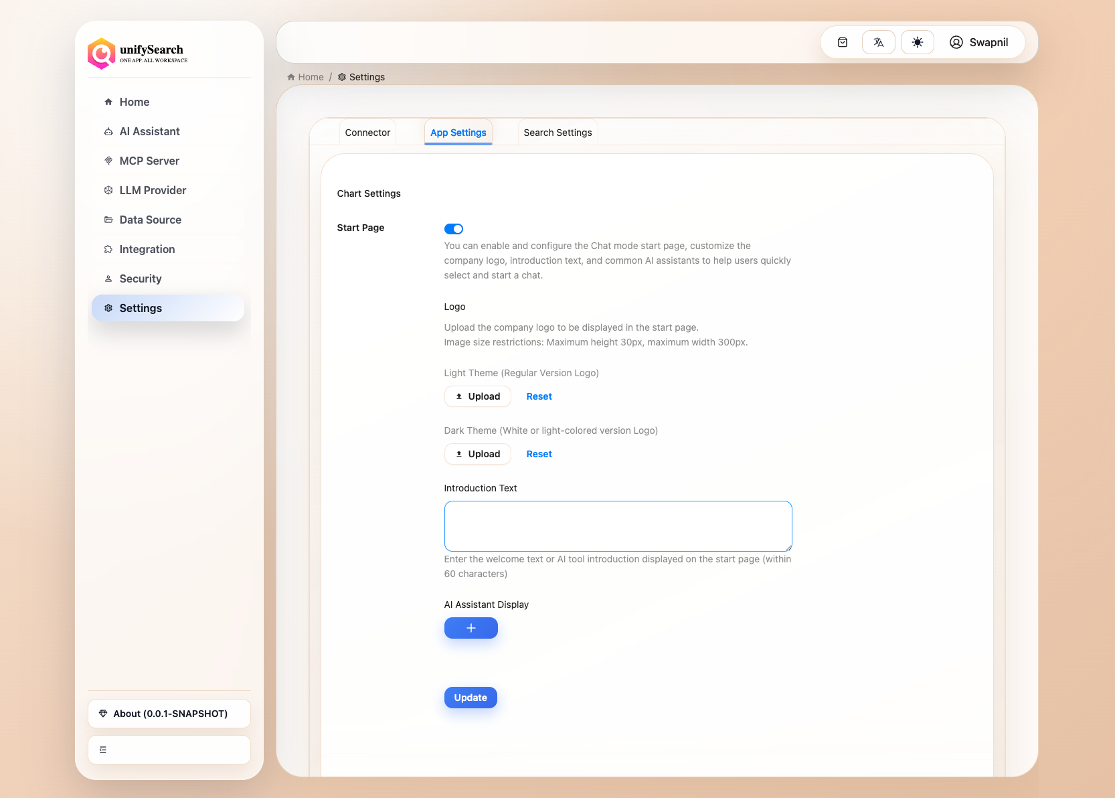1115x798 pixels.
Task: Select the Security sidebar icon
Action: coord(108,278)
